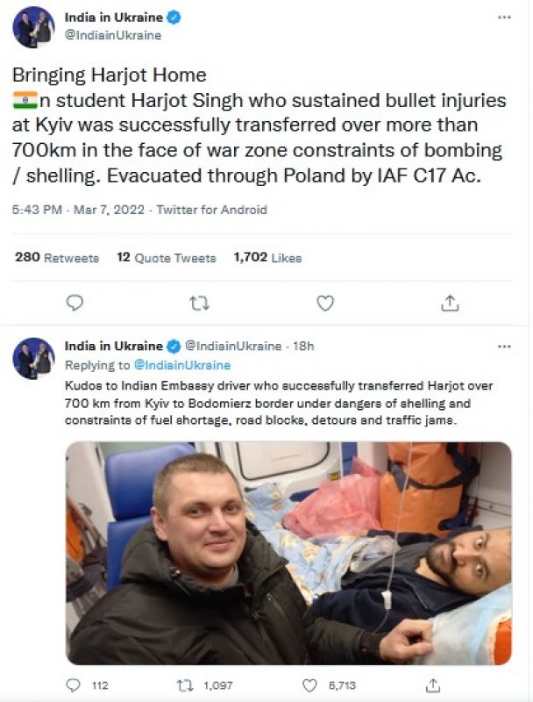The height and width of the screenshot is (702, 533).
Task: Share the main tweet
Action: coord(450,303)
